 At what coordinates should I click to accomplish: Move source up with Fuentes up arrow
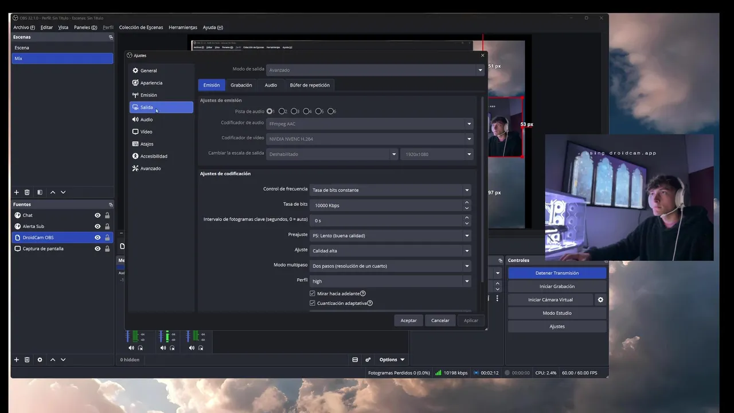coord(53,360)
